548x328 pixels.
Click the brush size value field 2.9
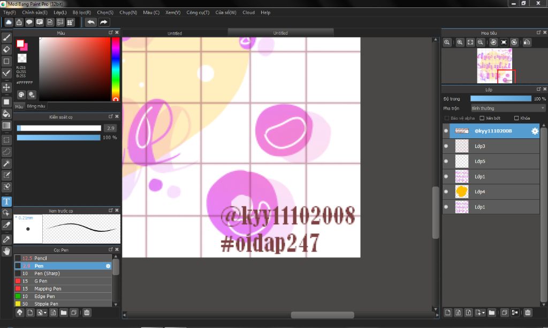click(x=110, y=128)
